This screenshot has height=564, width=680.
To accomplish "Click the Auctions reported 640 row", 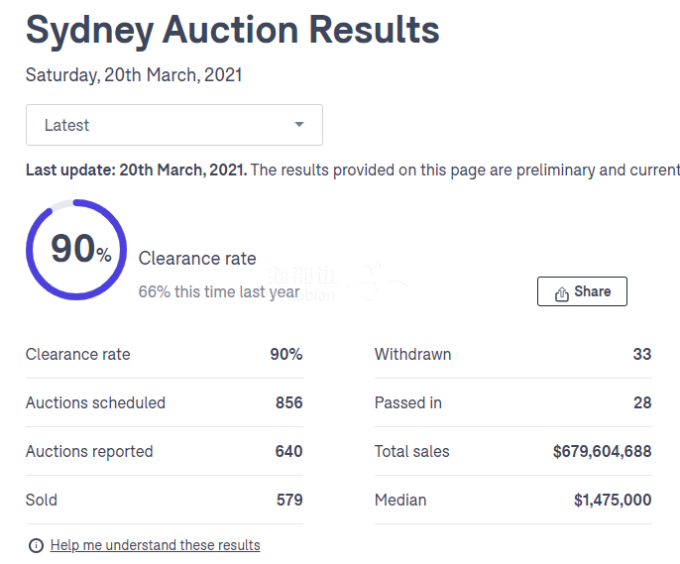I will click(165, 451).
